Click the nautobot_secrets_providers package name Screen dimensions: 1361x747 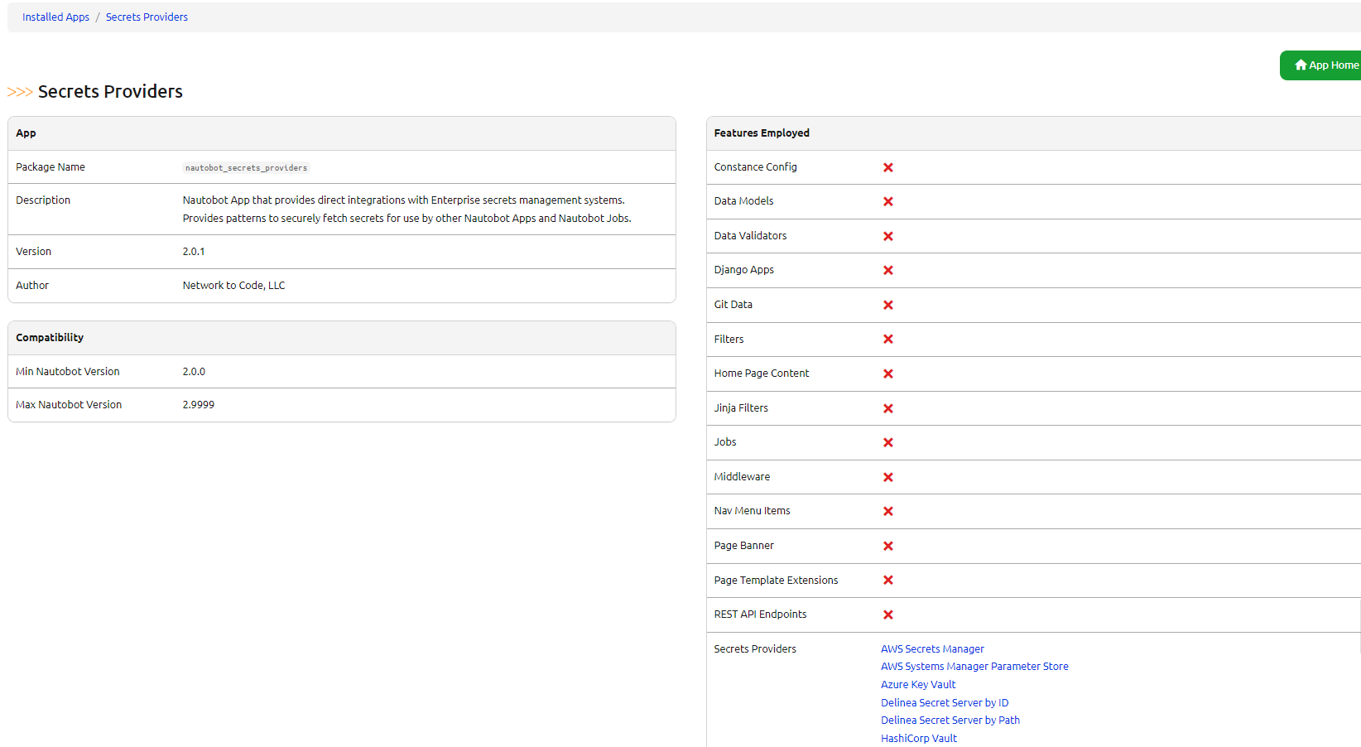(x=246, y=168)
